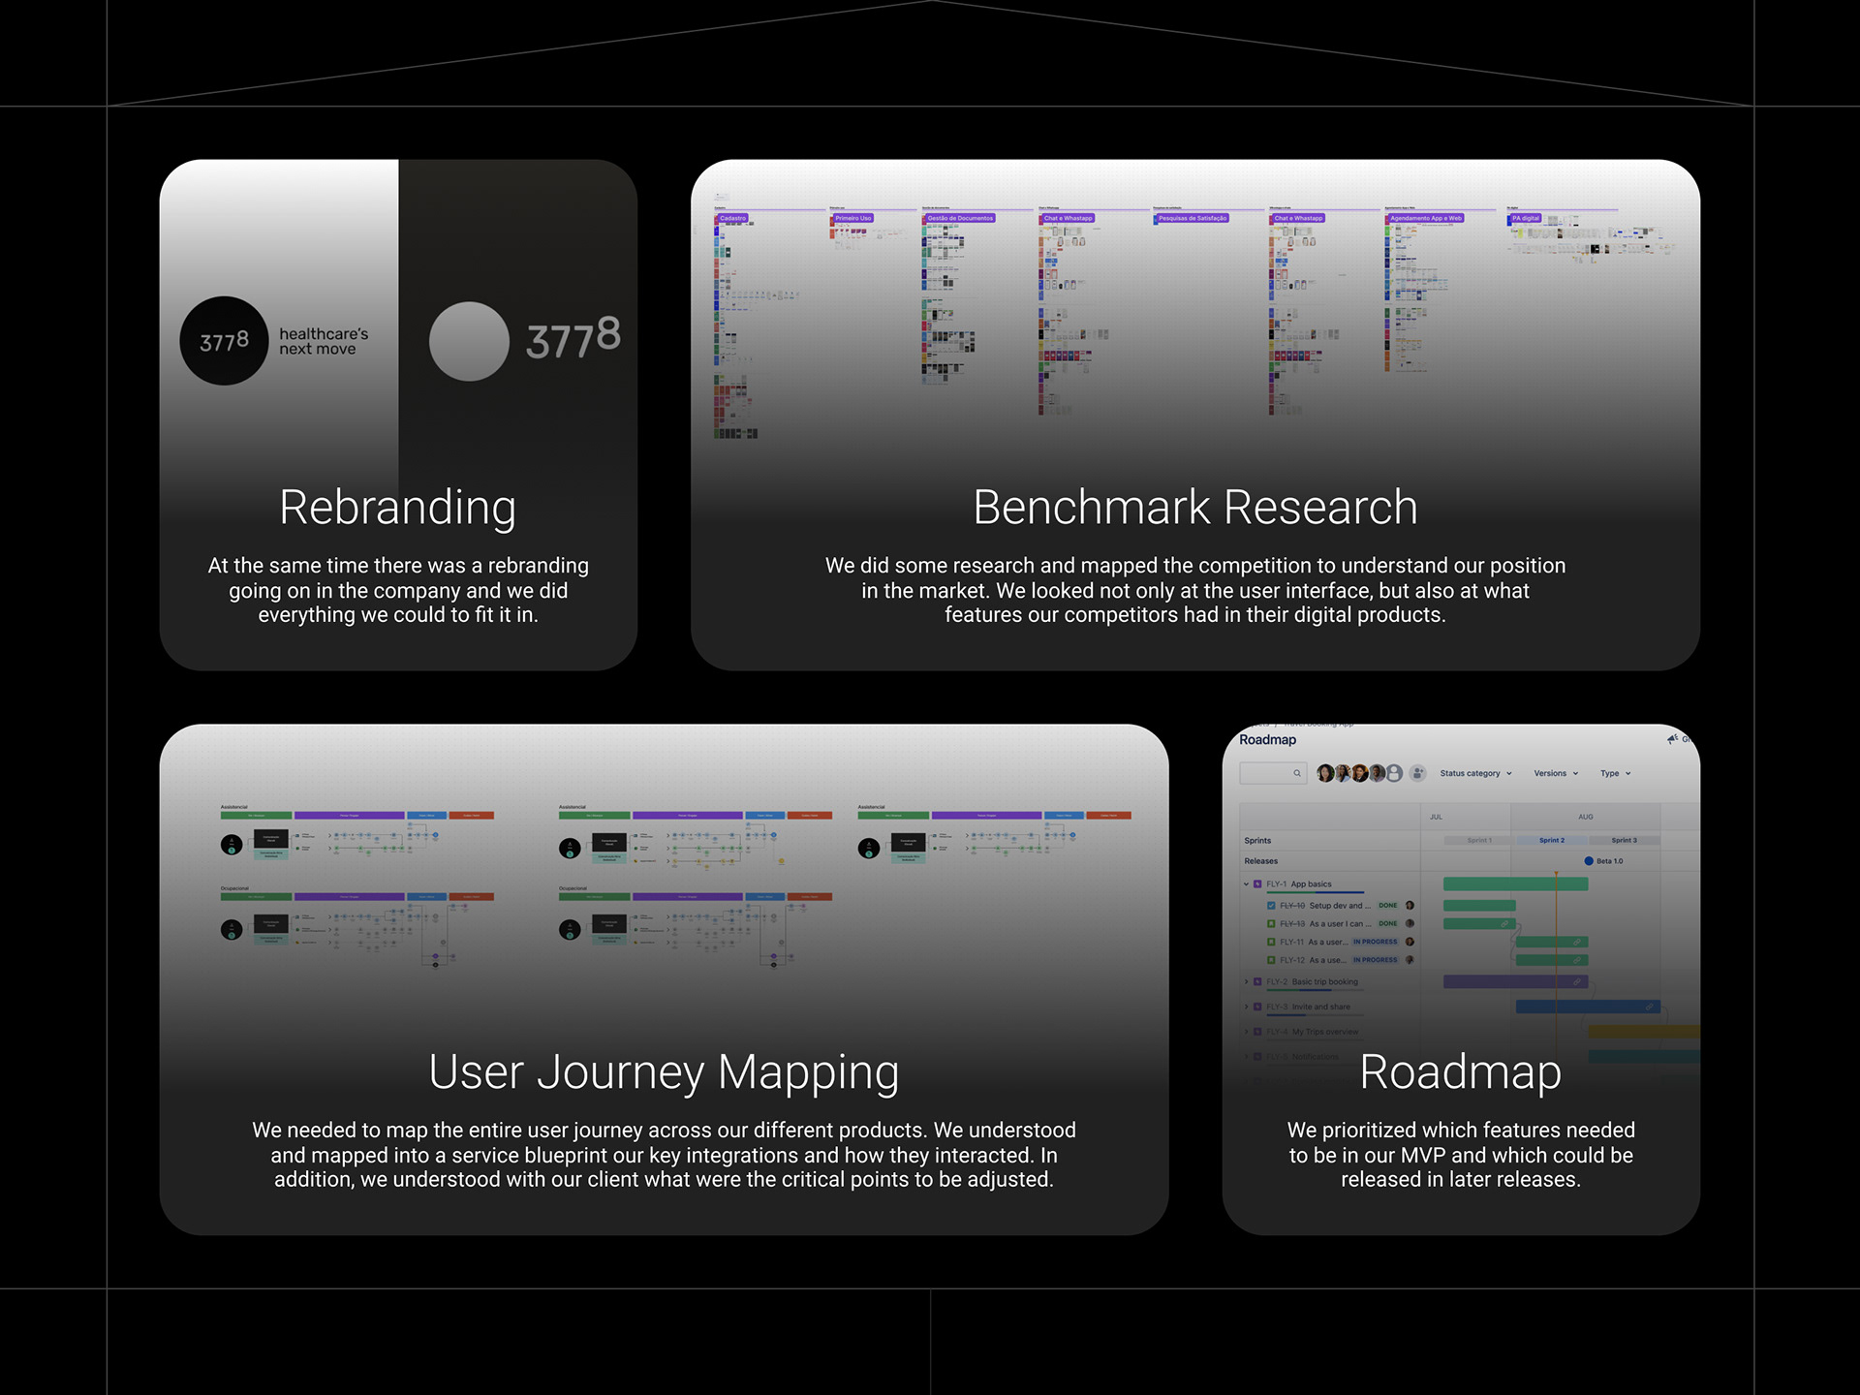Screen dimensions: 1860x1395
Task: Toggle the FLY-10 task checkbox icon
Action: click(1271, 906)
